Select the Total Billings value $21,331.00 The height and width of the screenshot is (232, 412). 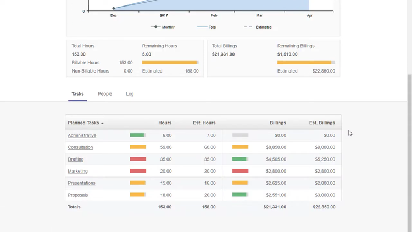click(224, 54)
